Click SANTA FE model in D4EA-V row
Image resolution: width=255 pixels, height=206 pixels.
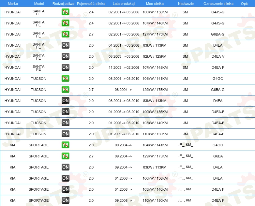(38, 57)
